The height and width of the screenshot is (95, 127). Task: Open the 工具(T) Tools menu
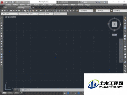coord(44,5)
